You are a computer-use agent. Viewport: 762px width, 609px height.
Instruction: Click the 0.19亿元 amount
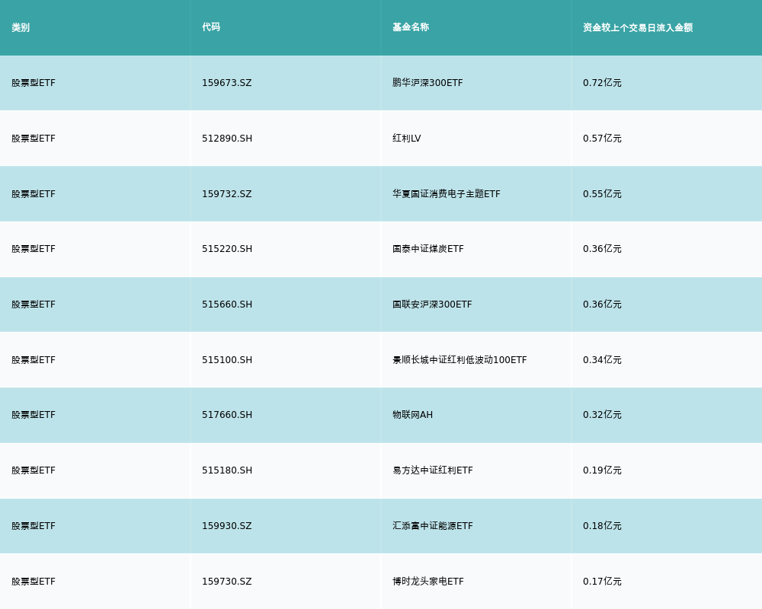602,470
